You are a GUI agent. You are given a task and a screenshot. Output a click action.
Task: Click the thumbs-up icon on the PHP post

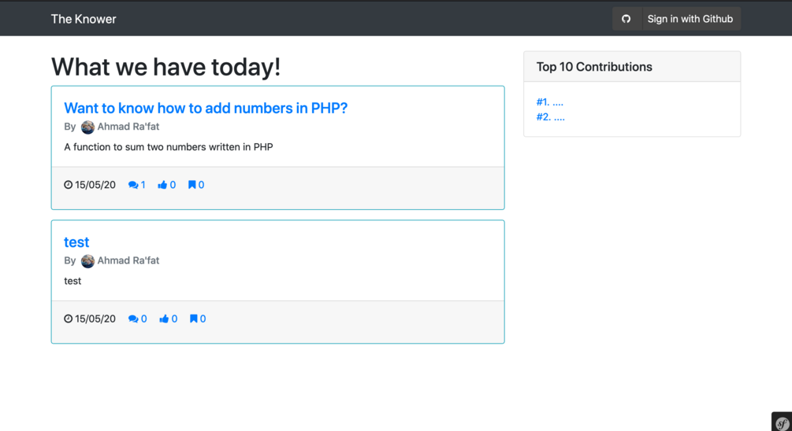162,185
